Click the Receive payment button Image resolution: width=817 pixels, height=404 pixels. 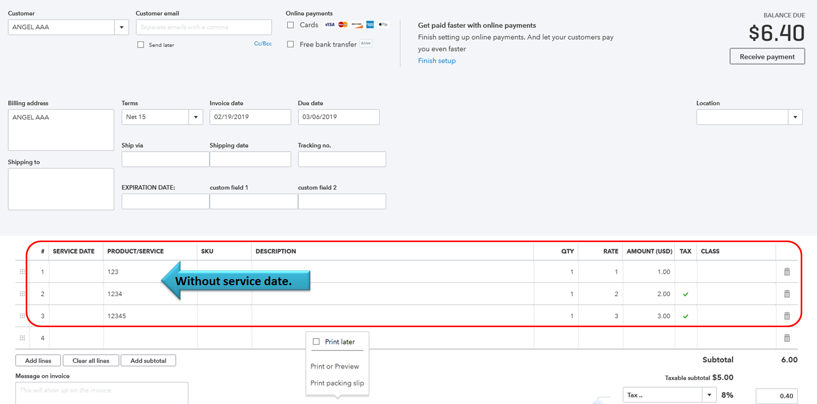tap(767, 57)
